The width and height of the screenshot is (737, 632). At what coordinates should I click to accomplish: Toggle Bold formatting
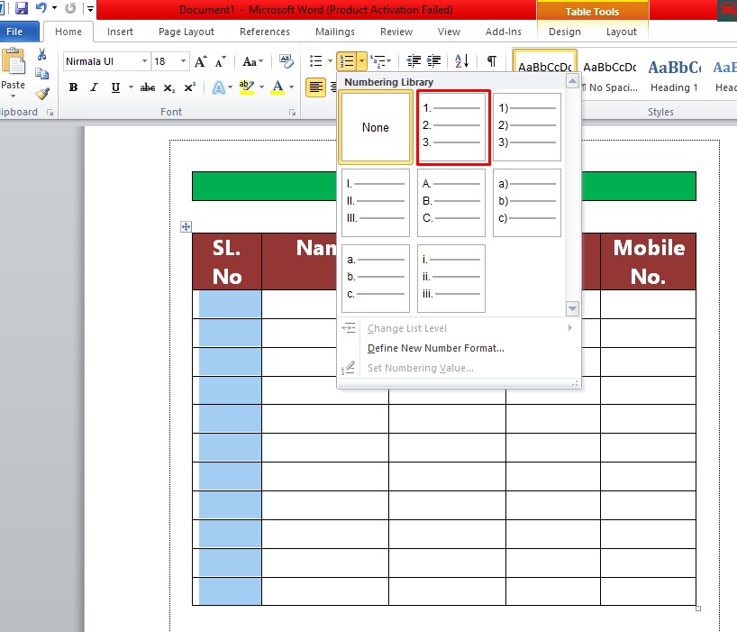point(73,87)
